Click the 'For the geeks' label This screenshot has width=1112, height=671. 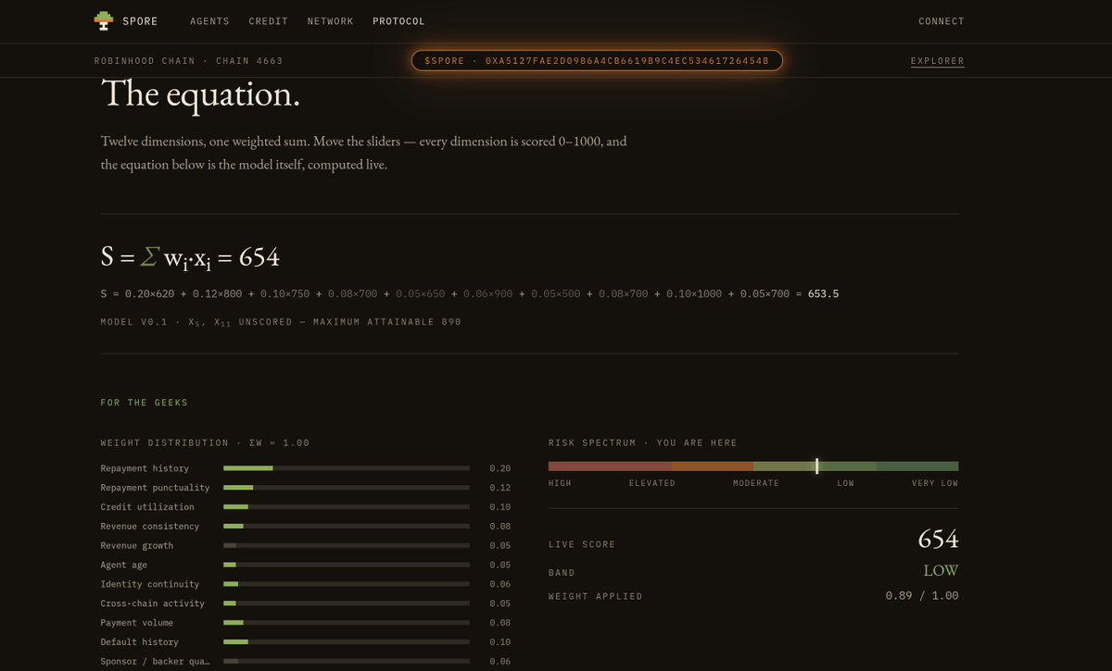145,403
